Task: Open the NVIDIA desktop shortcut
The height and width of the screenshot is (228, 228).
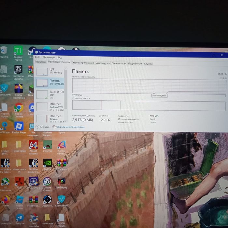Action: tap(48, 164)
